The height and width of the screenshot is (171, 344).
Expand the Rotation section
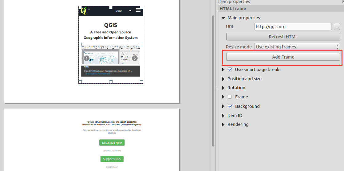pos(223,88)
